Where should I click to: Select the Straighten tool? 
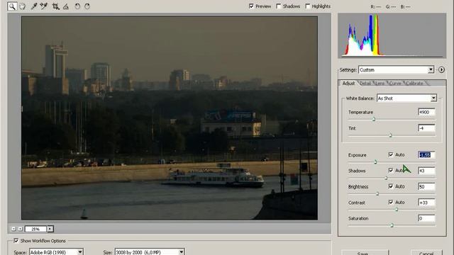click(x=66, y=6)
